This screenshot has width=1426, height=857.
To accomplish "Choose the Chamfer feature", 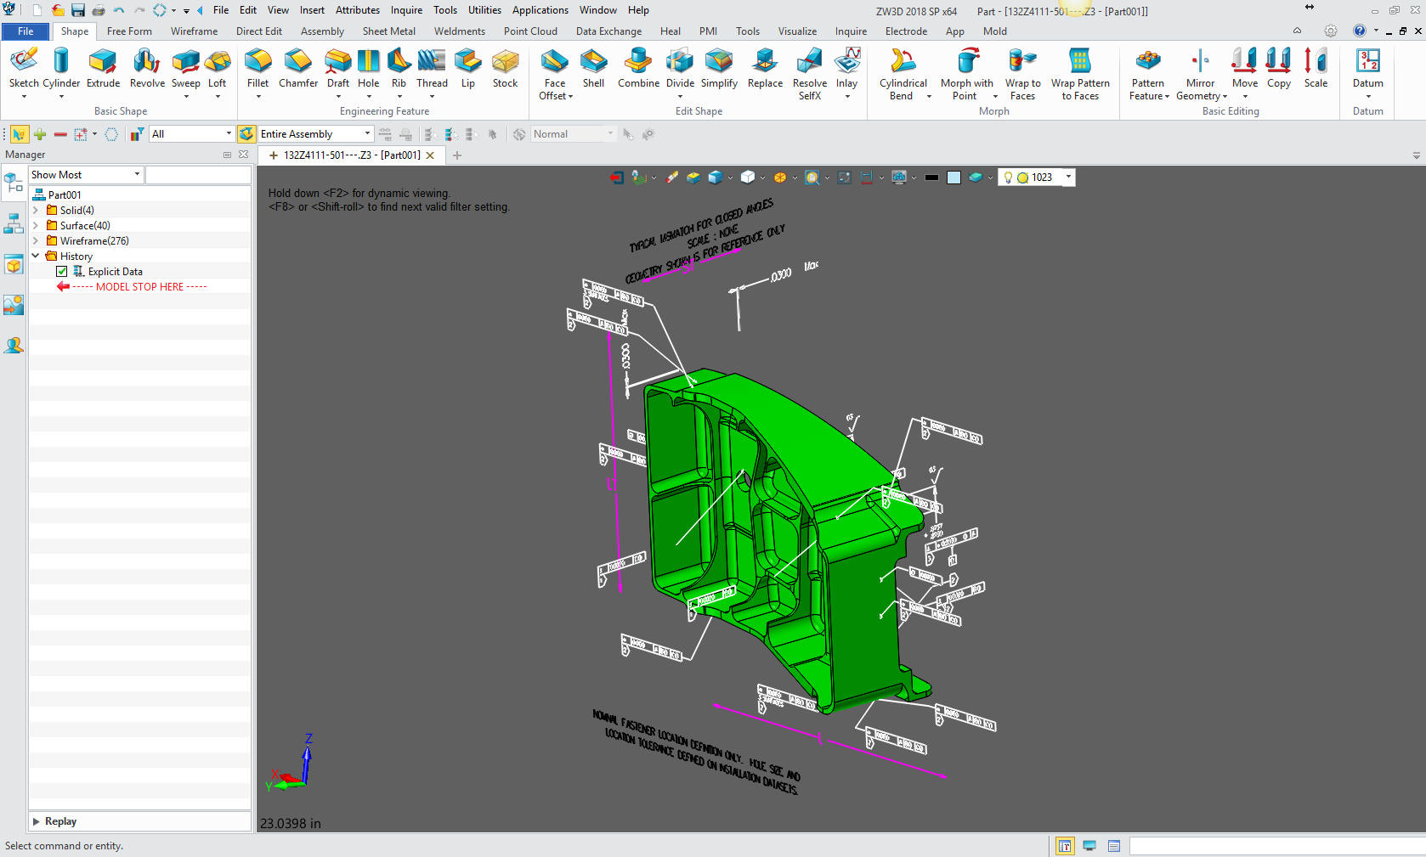I will pos(297,68).
